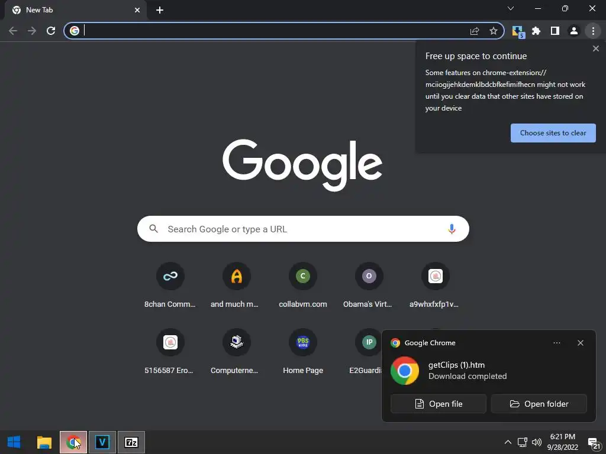Open the Windows Start menu
The height and width of the screenshot is (454, 606).
pyautogui.click(x=14, y=442)
